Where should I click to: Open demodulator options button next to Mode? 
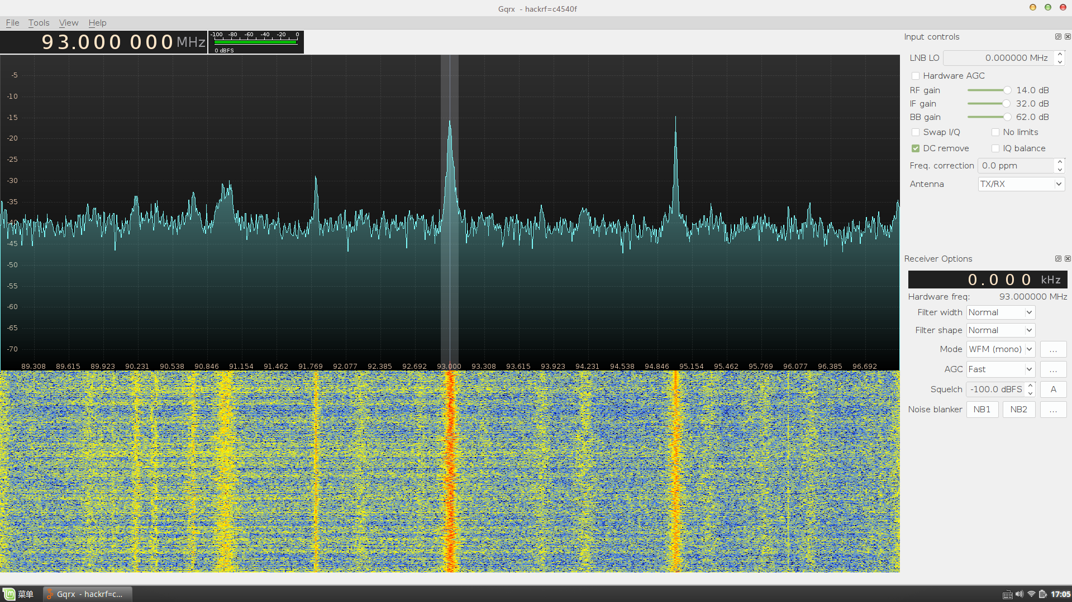click(1053, 349)
